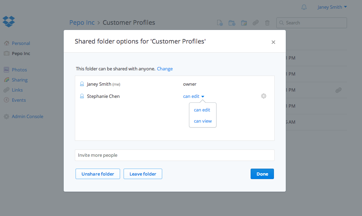Image resolution: width=362 pixels, height=216 pixels.
Task: Open Events in the sidebar
Action: point(19,100)
